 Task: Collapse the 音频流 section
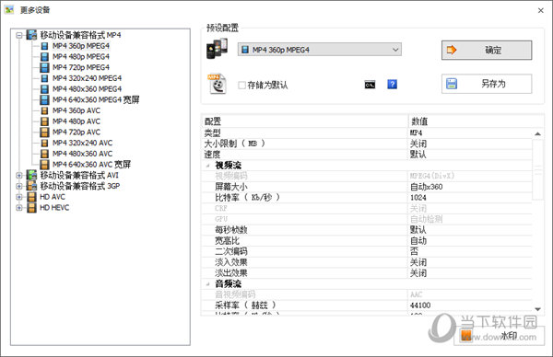tap(208, 283)
